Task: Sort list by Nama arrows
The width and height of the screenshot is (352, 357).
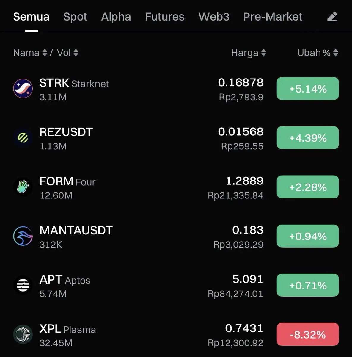Action: tap(45, 53)
